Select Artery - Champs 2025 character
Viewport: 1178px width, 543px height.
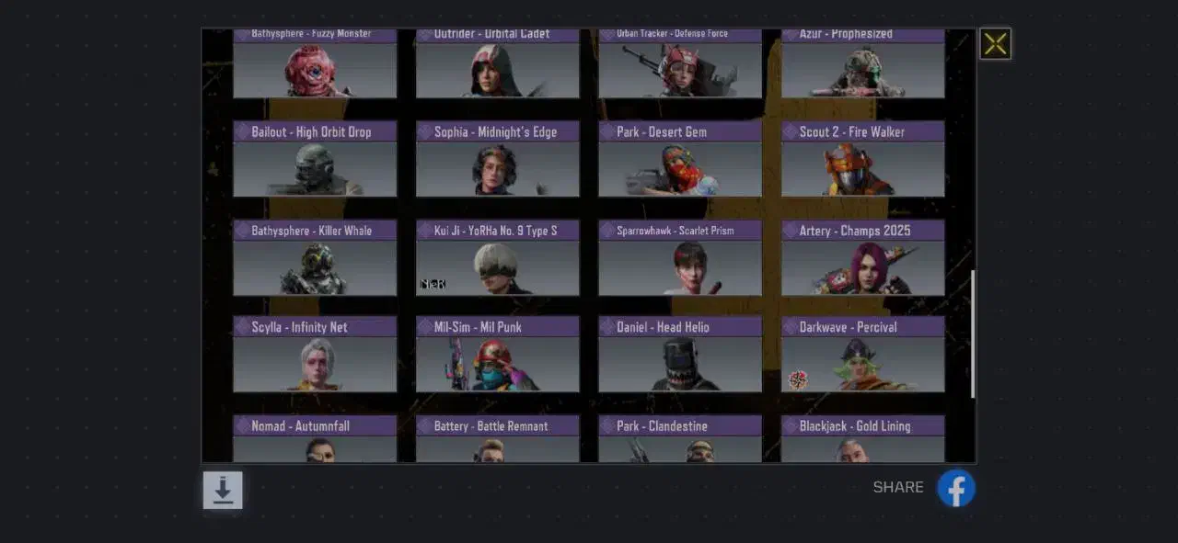(x=863, y=257)
